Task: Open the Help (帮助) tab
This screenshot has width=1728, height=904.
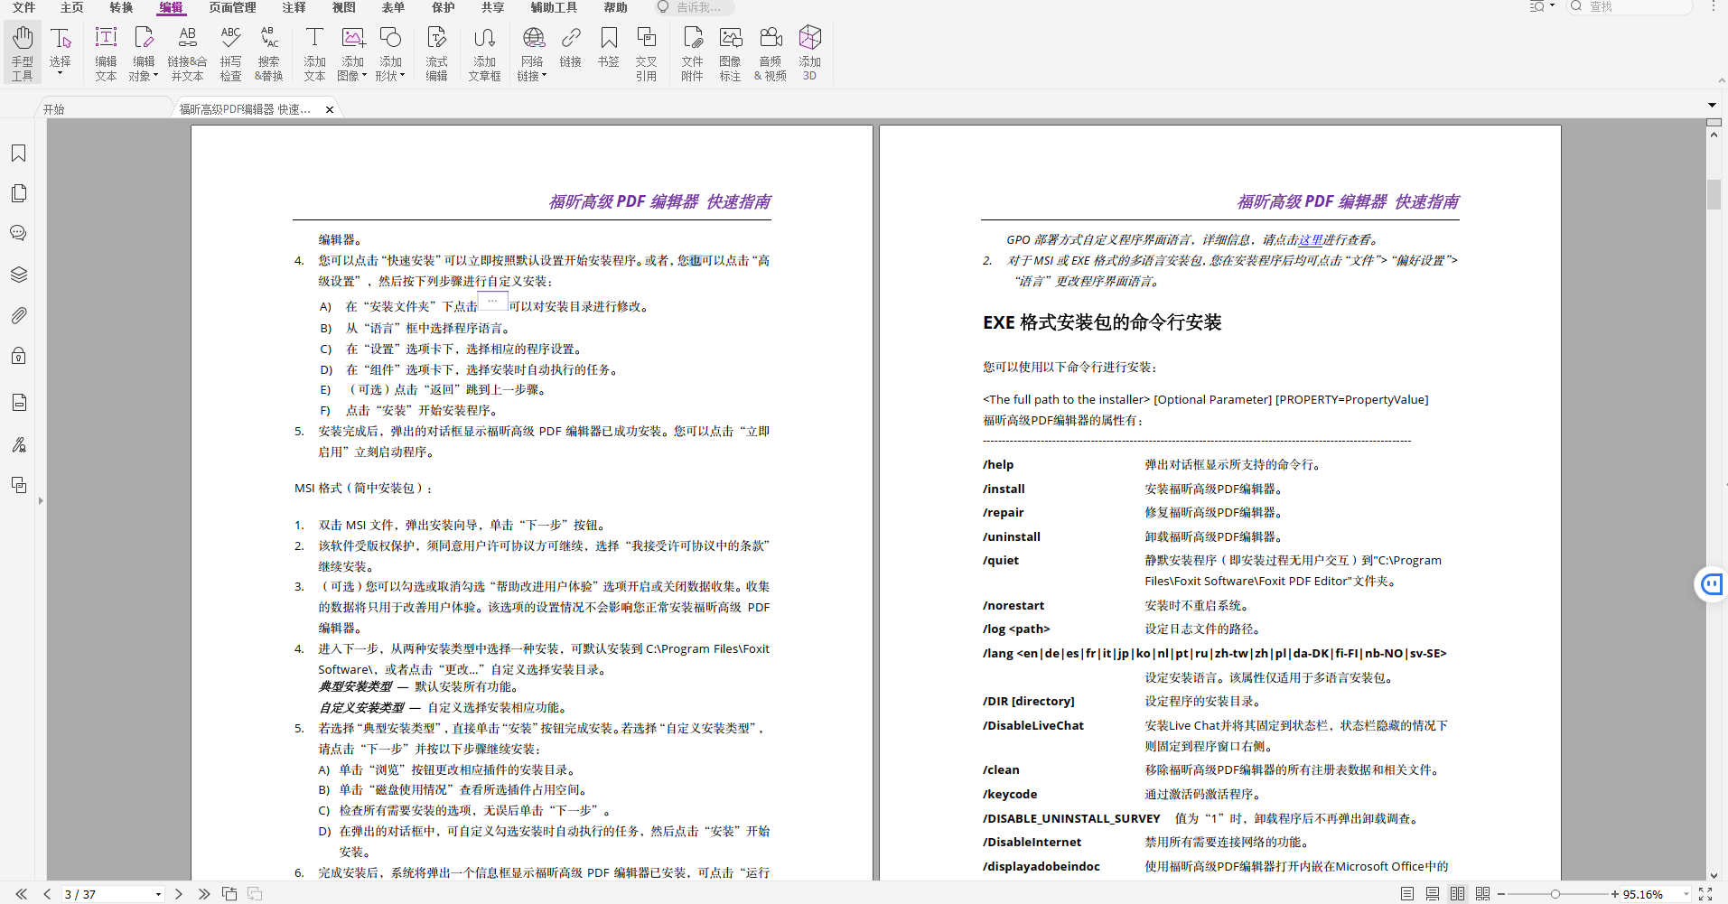Action: click(x=615, y=7)
